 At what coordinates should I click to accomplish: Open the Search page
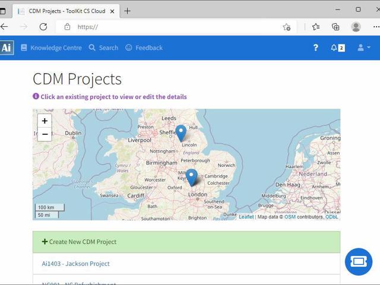(103, 47)
